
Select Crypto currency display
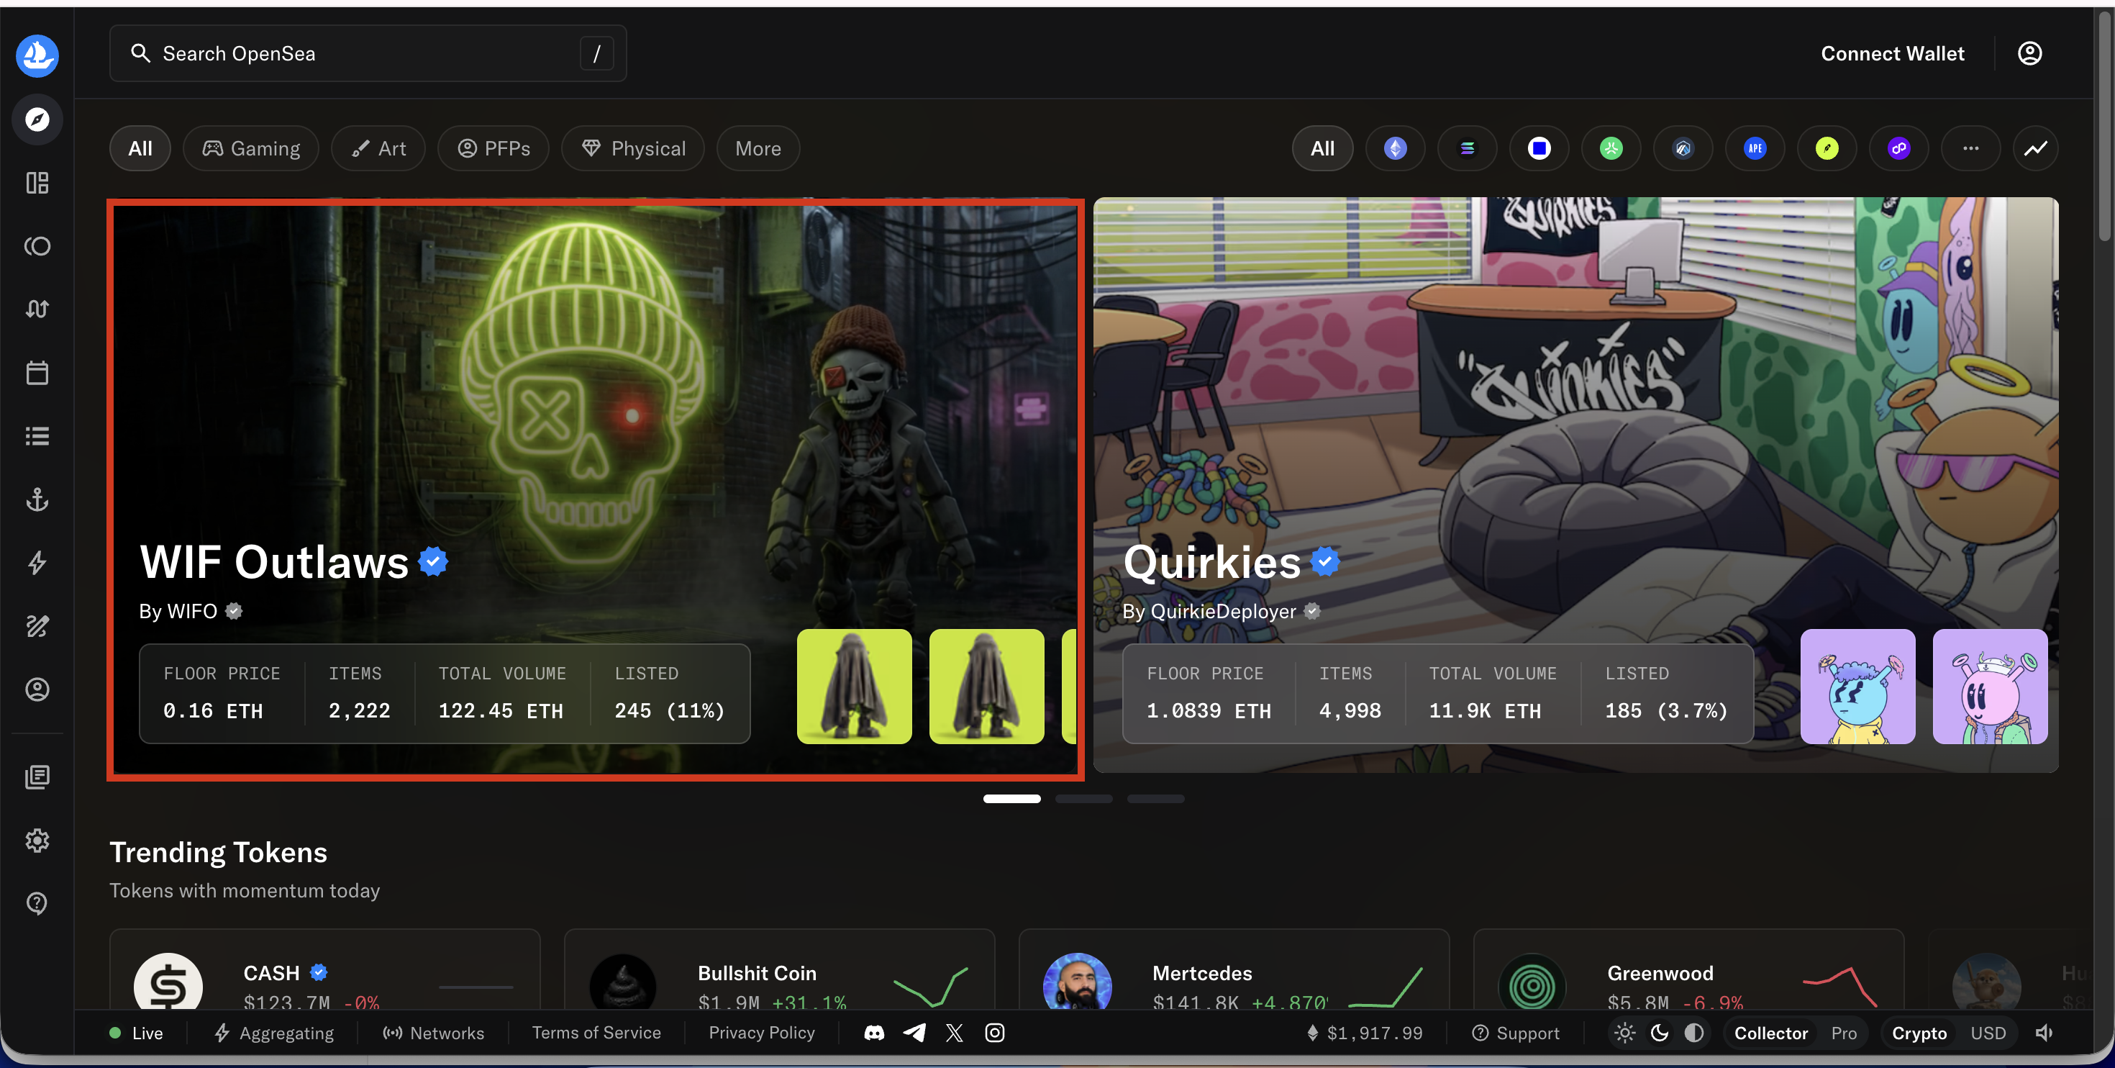coord(1919,1033)
